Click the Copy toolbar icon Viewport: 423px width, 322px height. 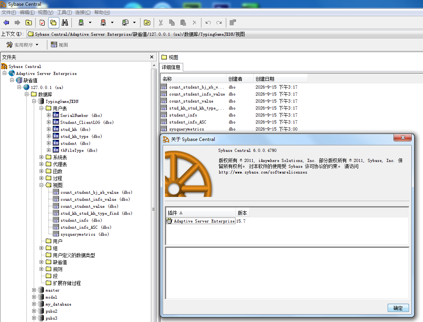click(172, 23)
